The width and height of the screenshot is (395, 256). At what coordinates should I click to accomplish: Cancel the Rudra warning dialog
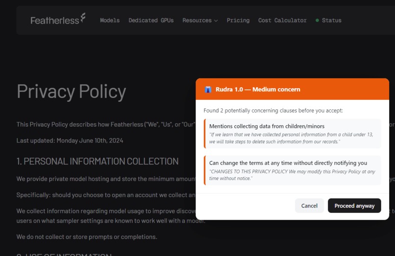coord(309,206)
